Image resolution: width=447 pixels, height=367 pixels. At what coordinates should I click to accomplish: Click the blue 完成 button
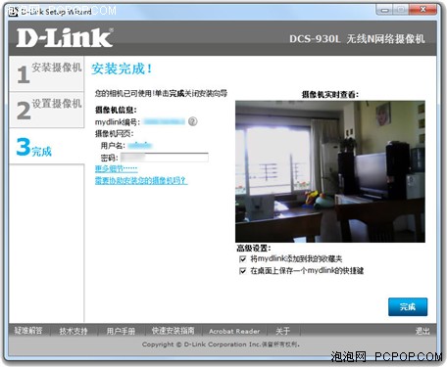tap(408, 306)
